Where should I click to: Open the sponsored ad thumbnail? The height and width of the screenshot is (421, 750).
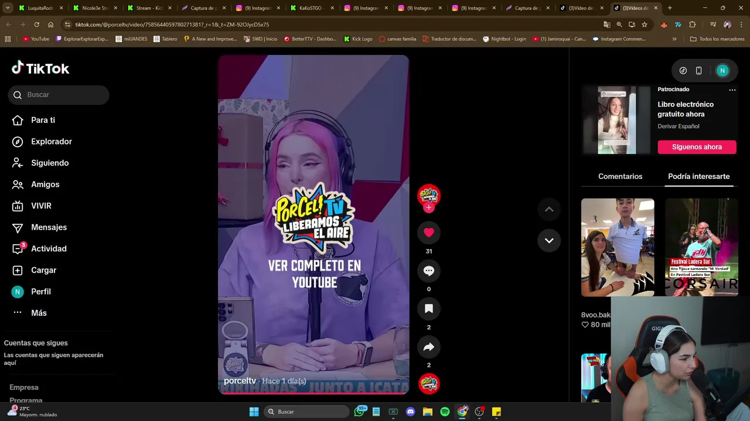(616, 120)
